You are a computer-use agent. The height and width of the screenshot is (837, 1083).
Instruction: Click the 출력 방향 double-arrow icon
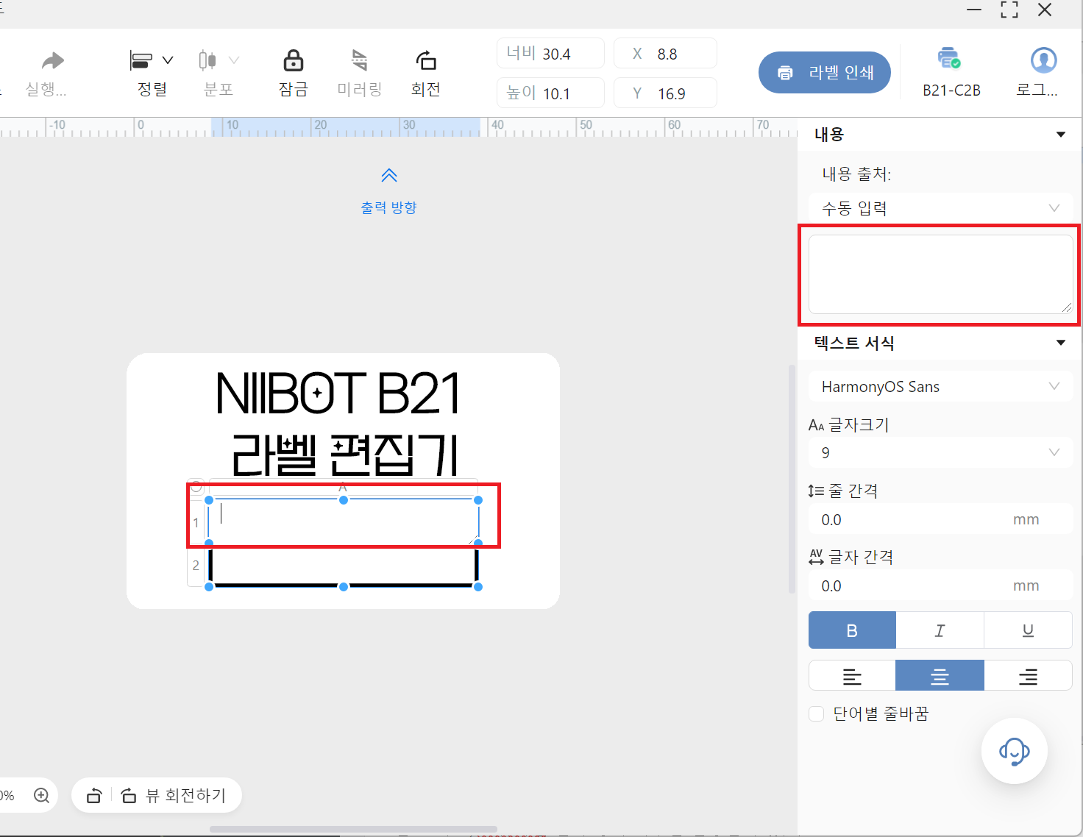389,175
